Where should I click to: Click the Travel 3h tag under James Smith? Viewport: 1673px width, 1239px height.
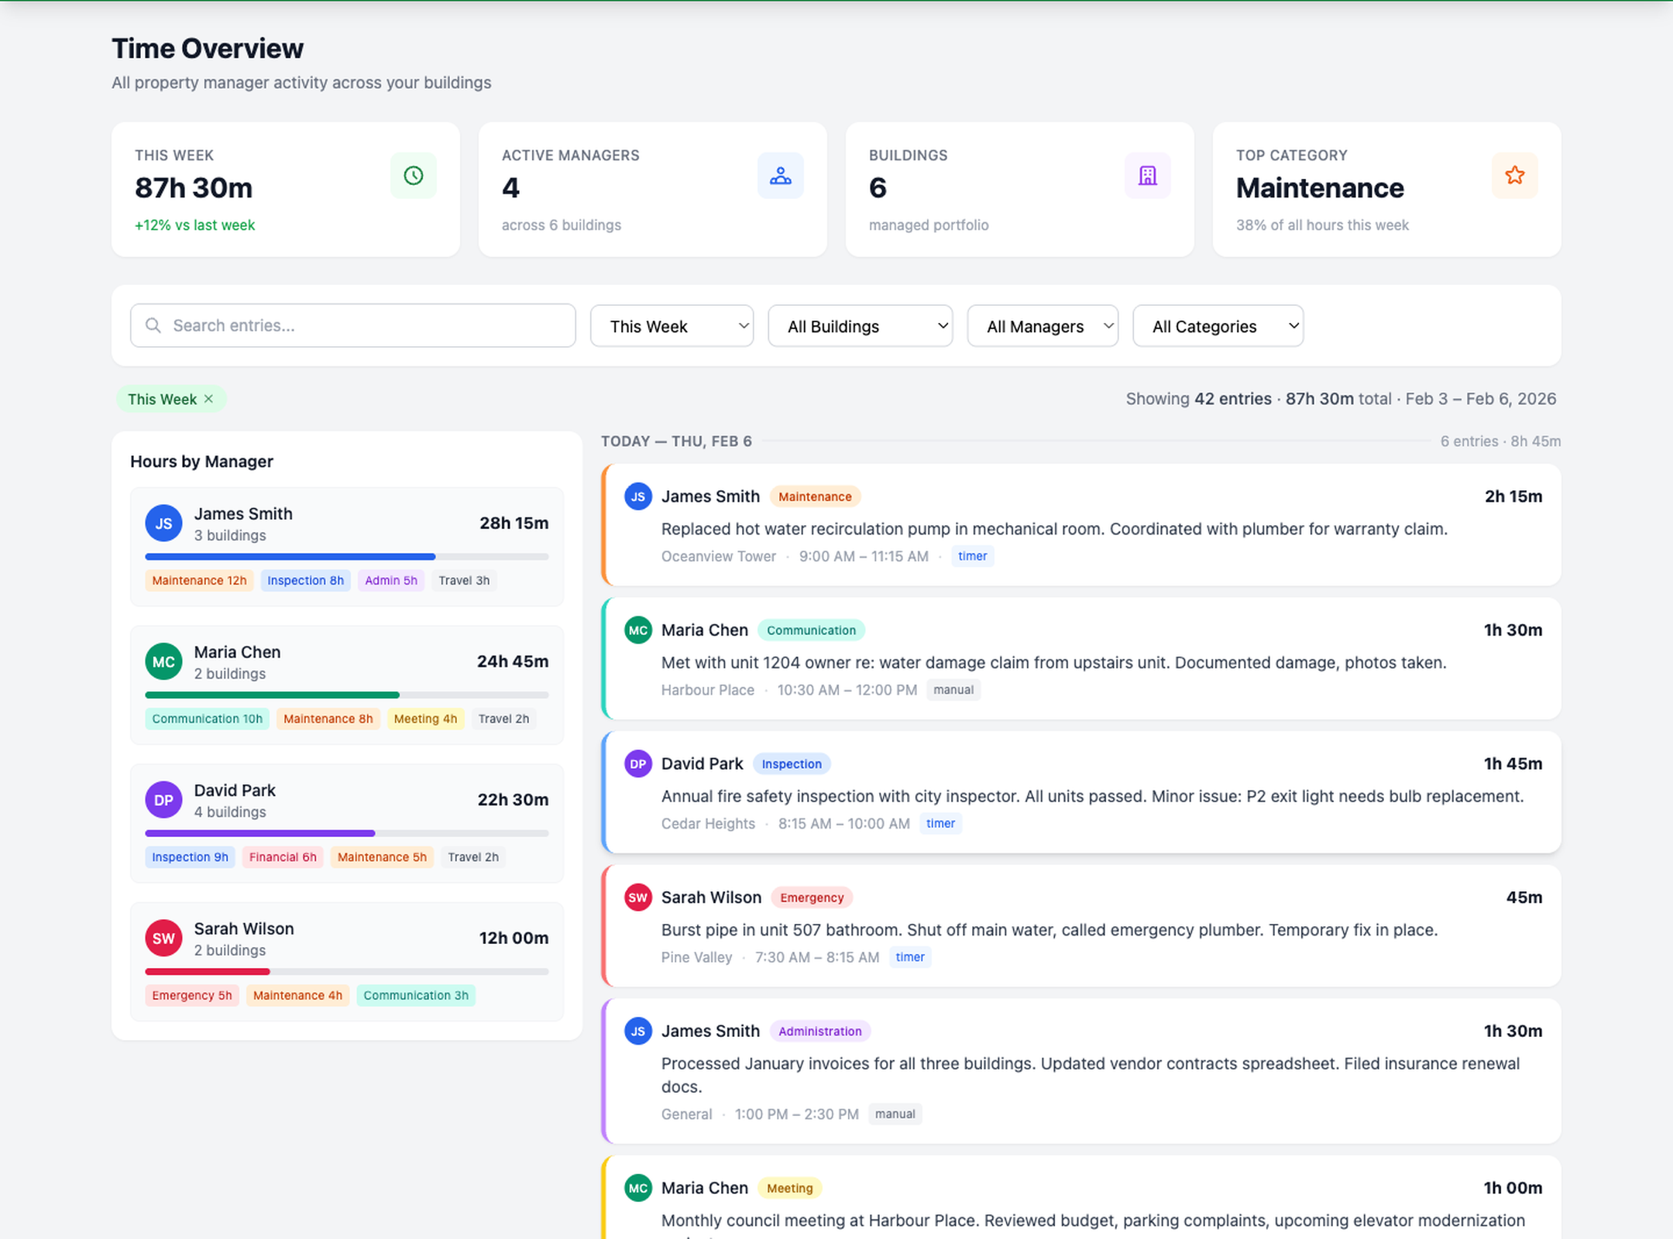coord(464,581)
